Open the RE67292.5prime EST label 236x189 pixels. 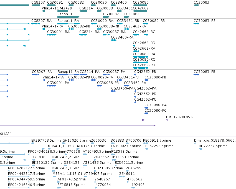(x=159, y=146)
